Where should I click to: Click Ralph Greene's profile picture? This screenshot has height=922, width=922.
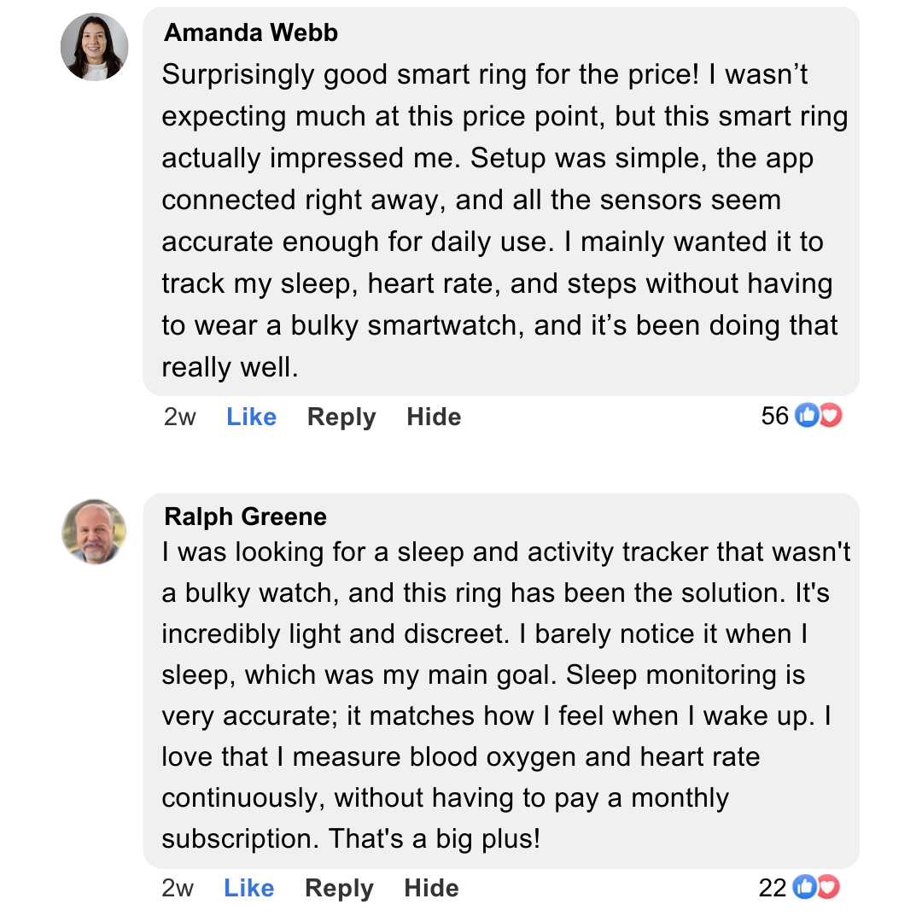pos(95,531)
